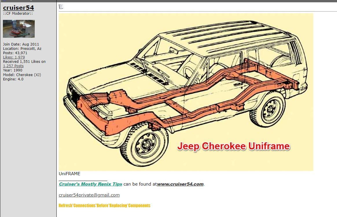The width and height of the screenshot is (337, 217).
Task: Open the 1,257 Posts link
Action: click(x=13, y=66)
